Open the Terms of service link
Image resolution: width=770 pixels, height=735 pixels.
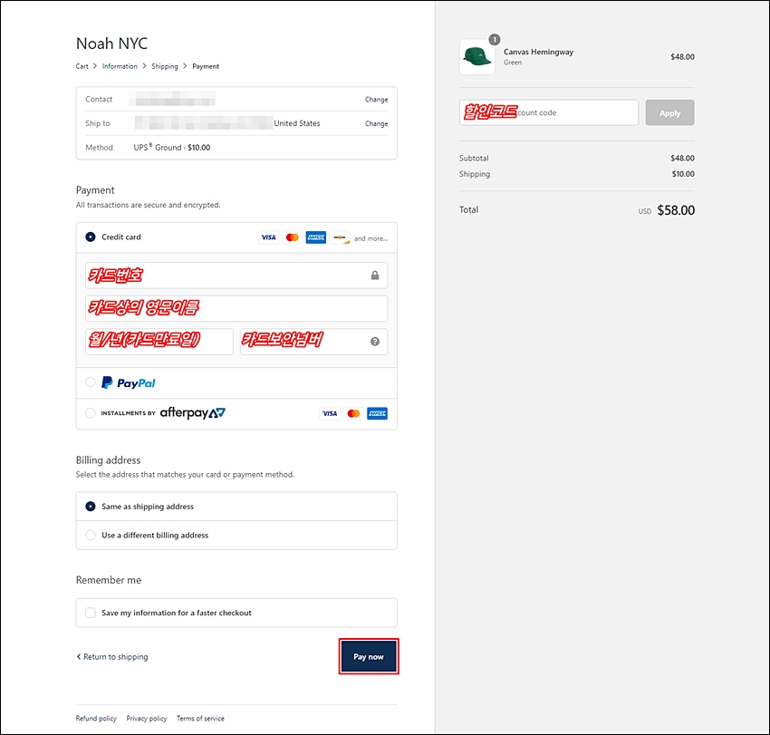[x=200, y=719]
